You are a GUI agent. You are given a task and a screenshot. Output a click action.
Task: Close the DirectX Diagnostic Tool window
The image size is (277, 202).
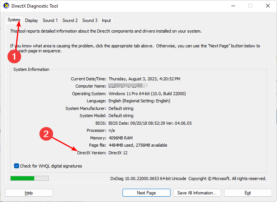coord(268,6)
